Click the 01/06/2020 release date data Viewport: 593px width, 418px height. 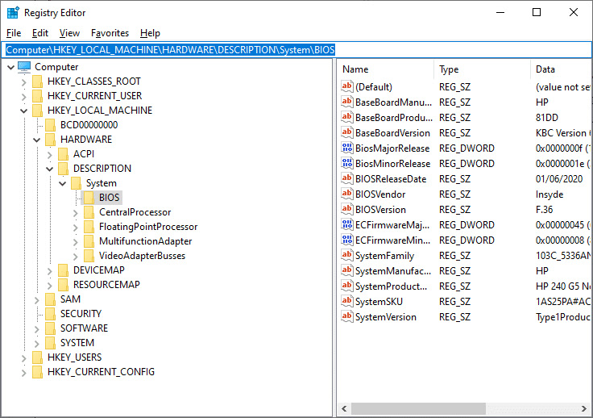point(559,178)
